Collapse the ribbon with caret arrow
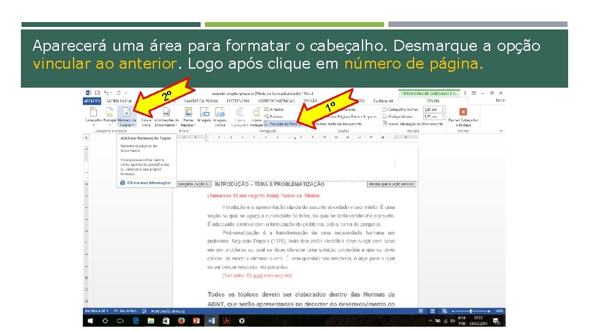Screen dimensions: 589x331 (x=501, y=131)
